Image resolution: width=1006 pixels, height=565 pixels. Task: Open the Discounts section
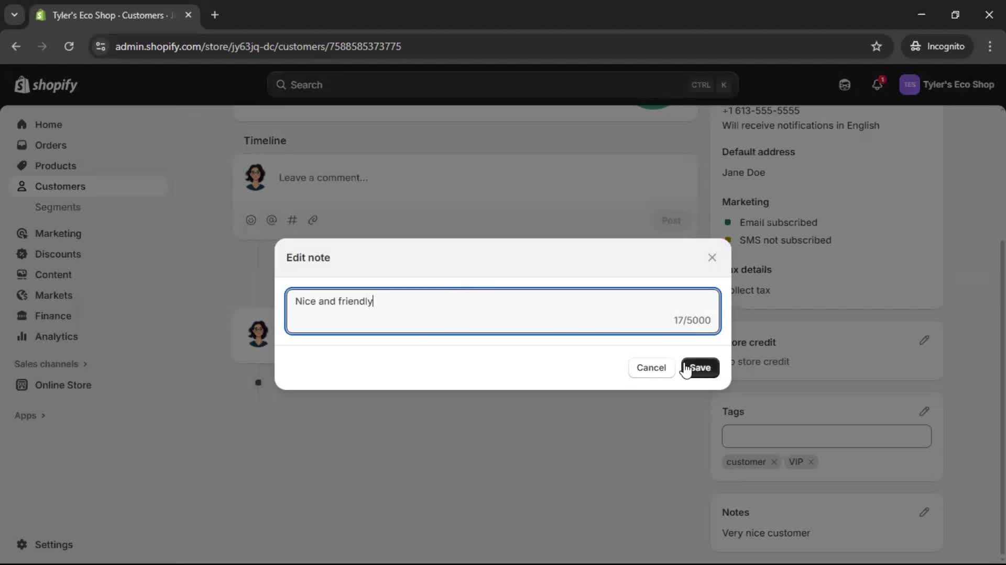click(58, 254)
